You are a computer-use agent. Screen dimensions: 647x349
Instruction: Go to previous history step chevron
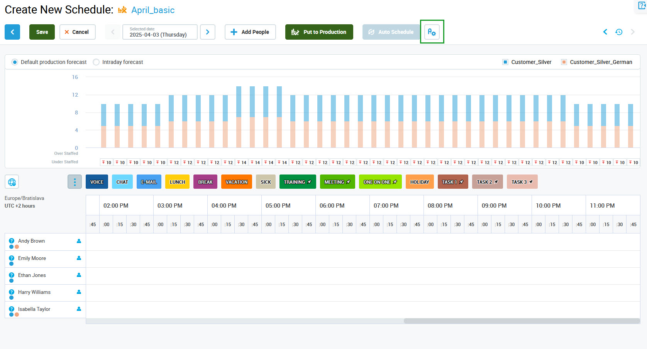(605, 32)
